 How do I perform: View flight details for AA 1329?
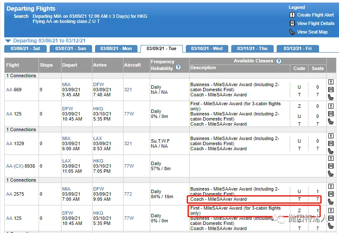[x=331, y=143]
